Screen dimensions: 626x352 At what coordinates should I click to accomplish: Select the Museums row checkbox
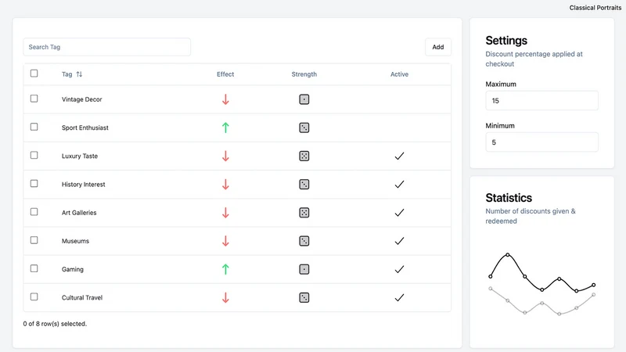34,240
